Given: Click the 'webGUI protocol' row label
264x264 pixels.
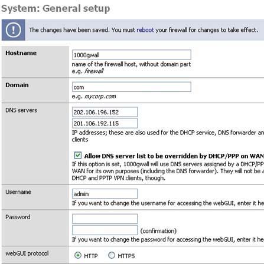Looking at the screenshot, I should point(27,253).
